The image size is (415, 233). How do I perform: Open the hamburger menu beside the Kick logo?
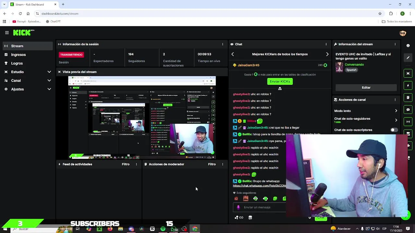point(7,33)
